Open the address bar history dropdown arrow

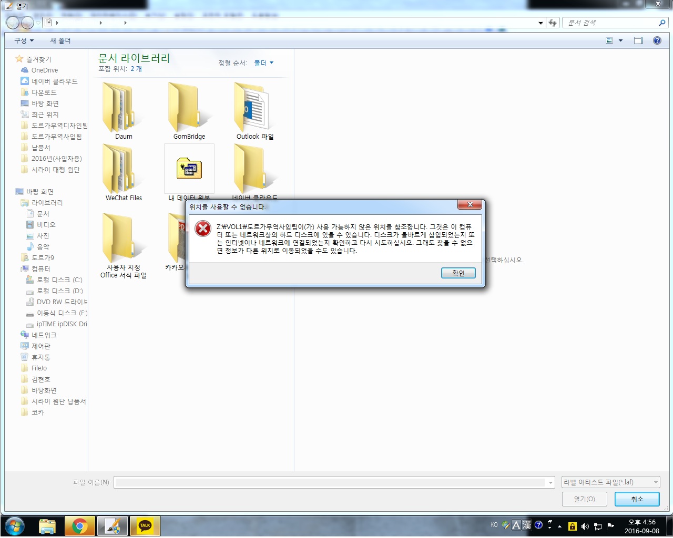(541, 23)
